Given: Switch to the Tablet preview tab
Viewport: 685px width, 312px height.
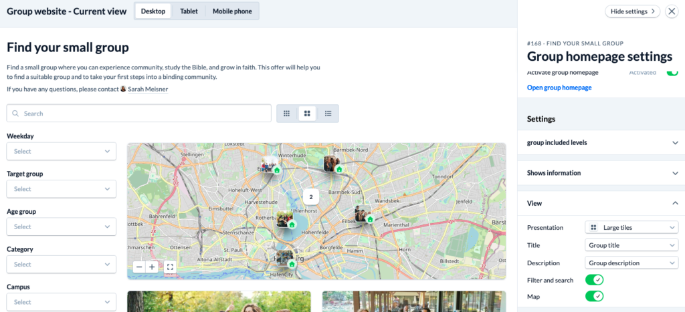Looking at the screenshot, I should (189, 11).
